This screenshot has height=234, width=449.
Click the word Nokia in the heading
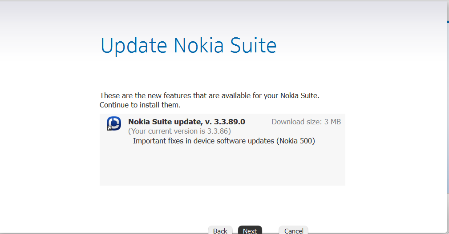pyautogui.click(x=198, y=45)
